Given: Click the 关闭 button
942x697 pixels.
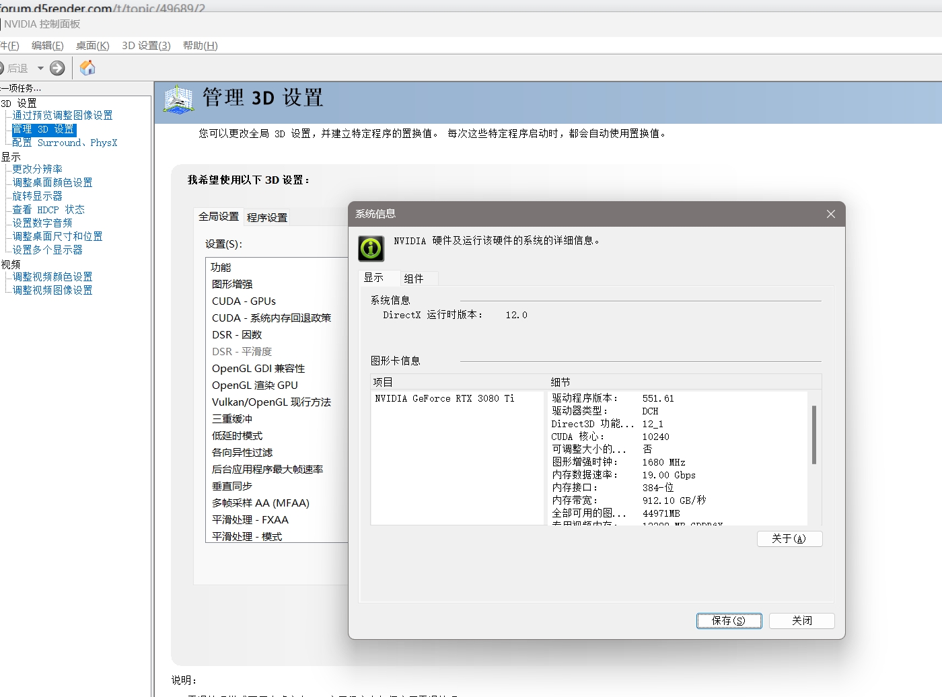Looking at the screenshot, I should coord(801,620).
